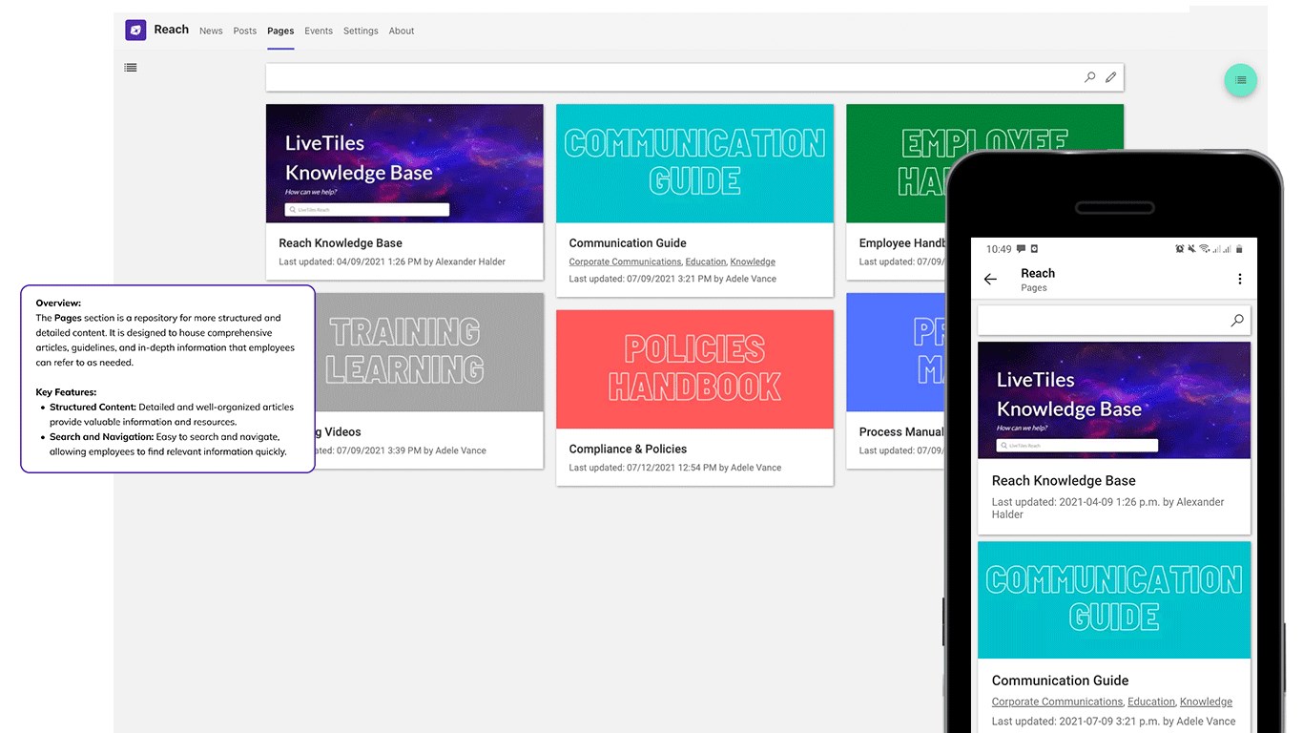Open the Posts tab
Image resolution: width=1303 pixels, height=733 pixels.
[245, 31]
